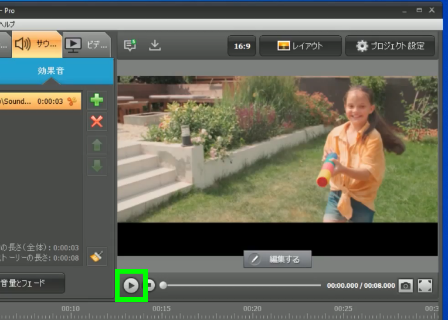The height and width of the screenshot is (320, 448).
Task: Move the sound down with the down arrow
Action: click(97, 165)
